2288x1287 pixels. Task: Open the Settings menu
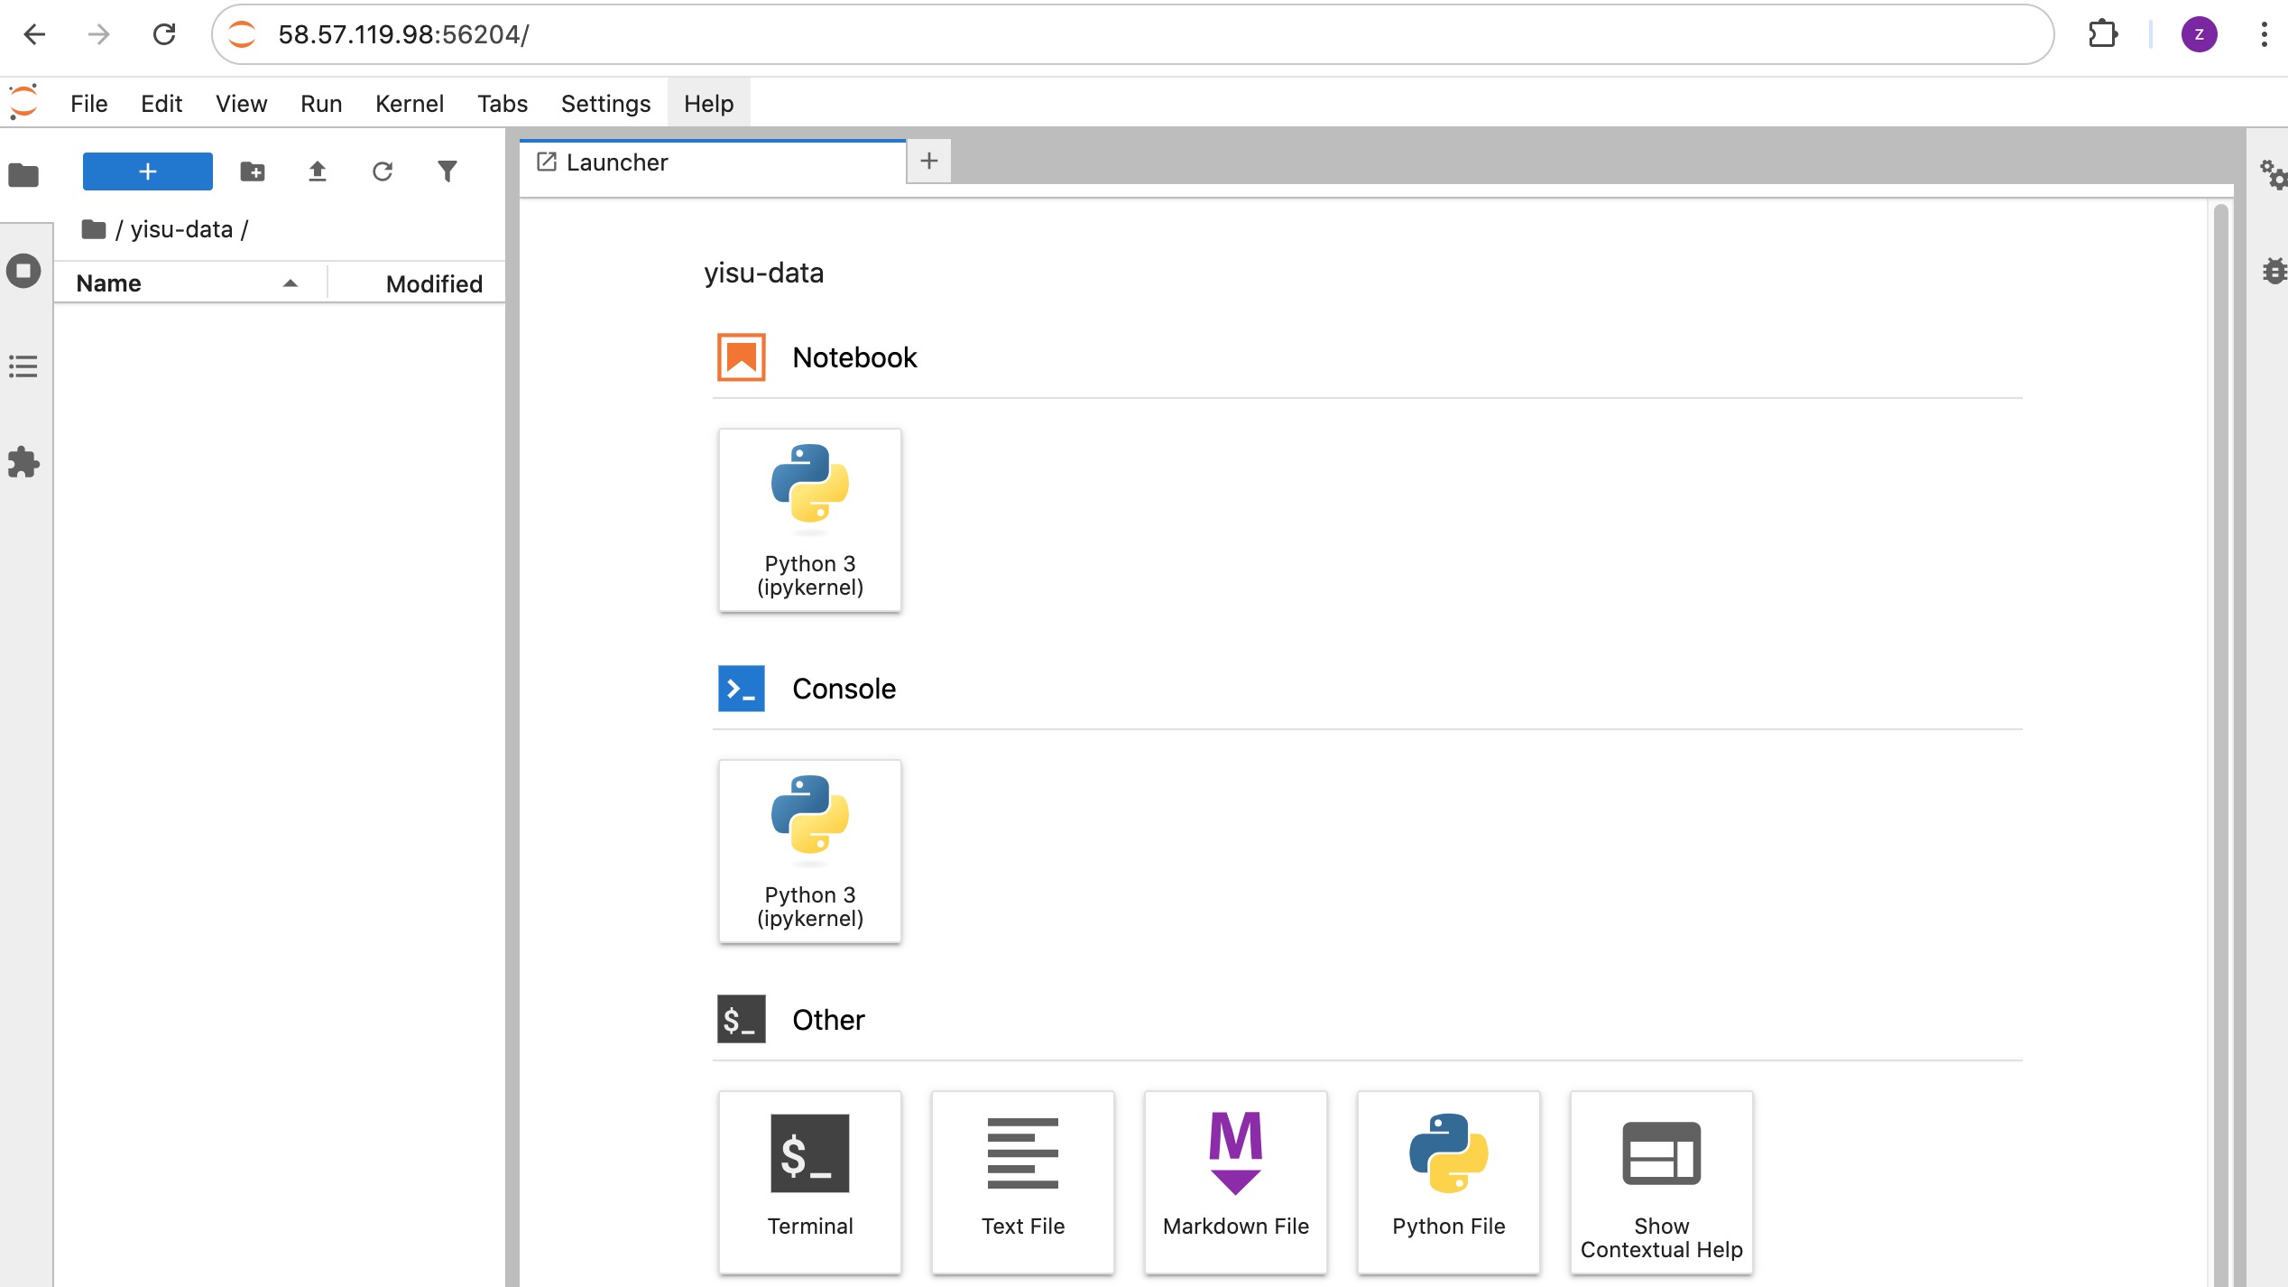(x=605, y=104)
